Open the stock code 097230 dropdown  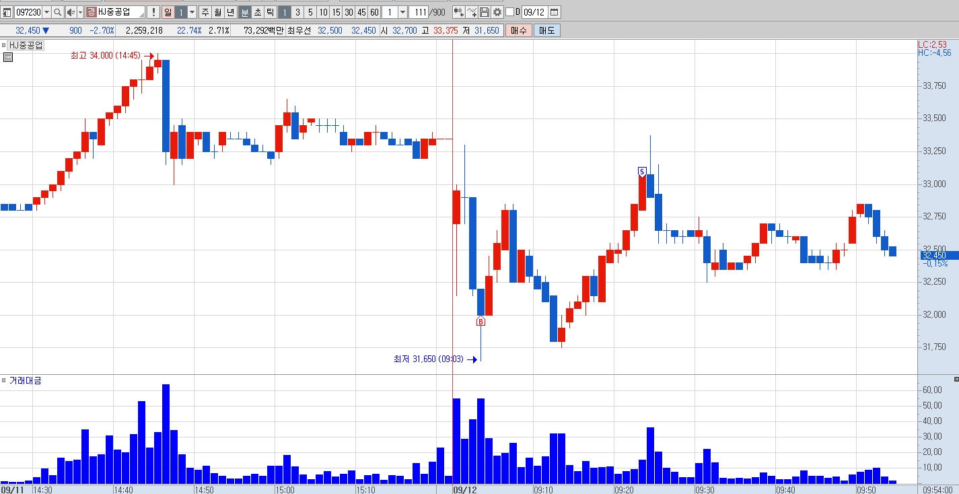[46, 12]
